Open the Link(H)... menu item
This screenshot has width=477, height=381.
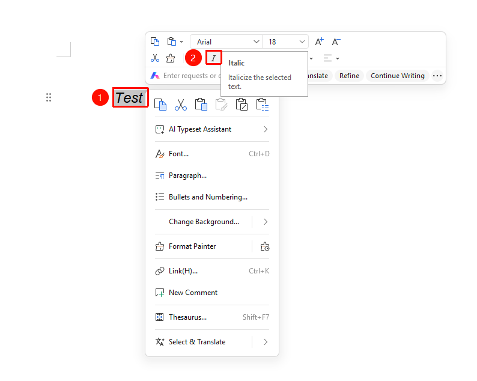tap(212, 271)
